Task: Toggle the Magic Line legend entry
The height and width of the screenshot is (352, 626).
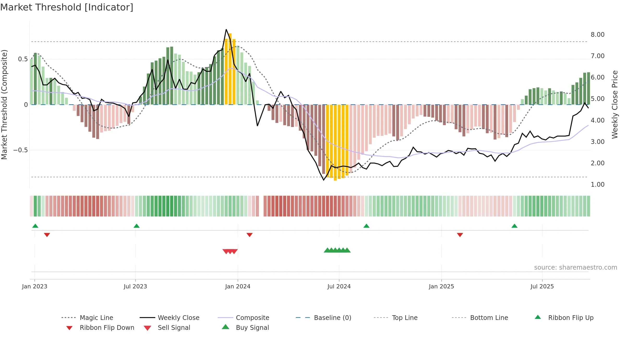Action: 87,318
